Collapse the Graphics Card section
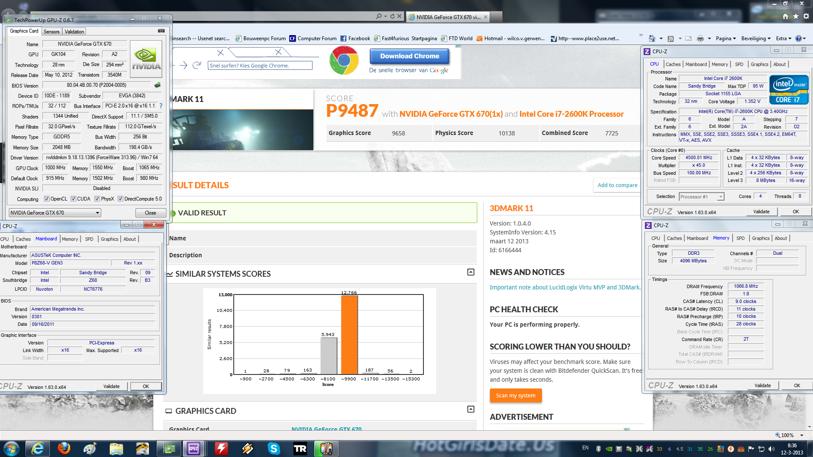This screenshot has height=457, width=813. (x=471, y=409)
